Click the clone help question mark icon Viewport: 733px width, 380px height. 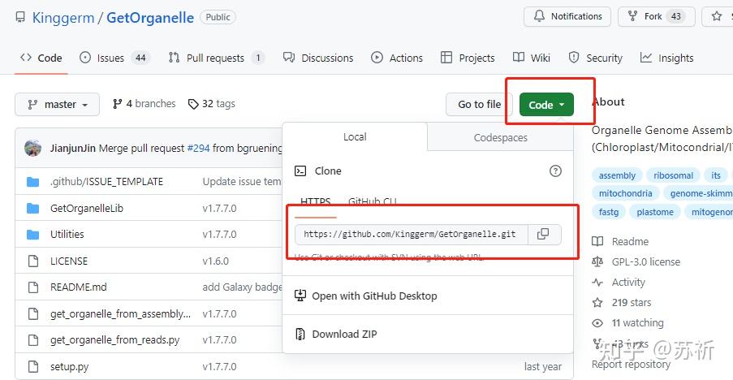pos(555,171)
